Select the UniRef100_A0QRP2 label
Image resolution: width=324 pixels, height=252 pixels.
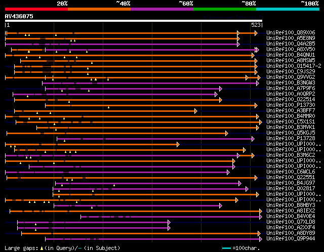click(291, 94)
